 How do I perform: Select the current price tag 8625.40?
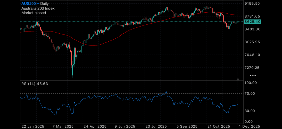click(253, 22)
